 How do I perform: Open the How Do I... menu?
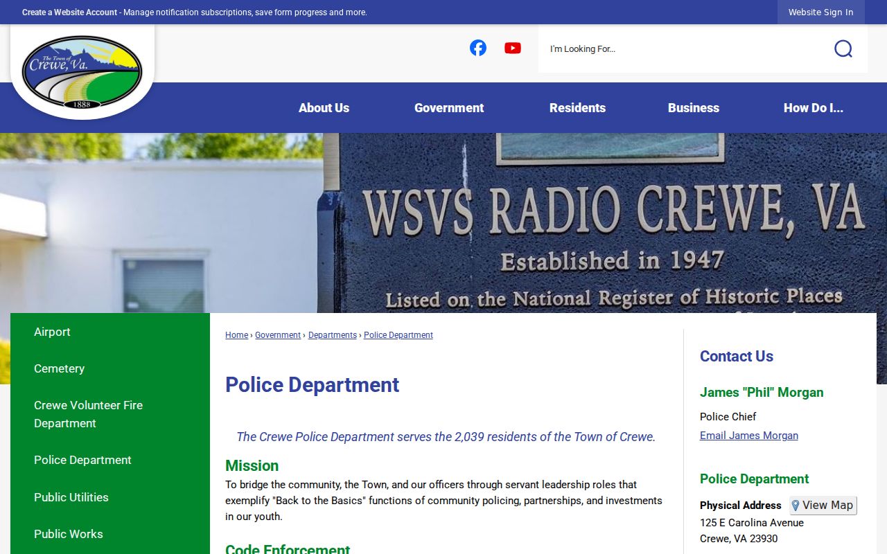tap(813, 108)
